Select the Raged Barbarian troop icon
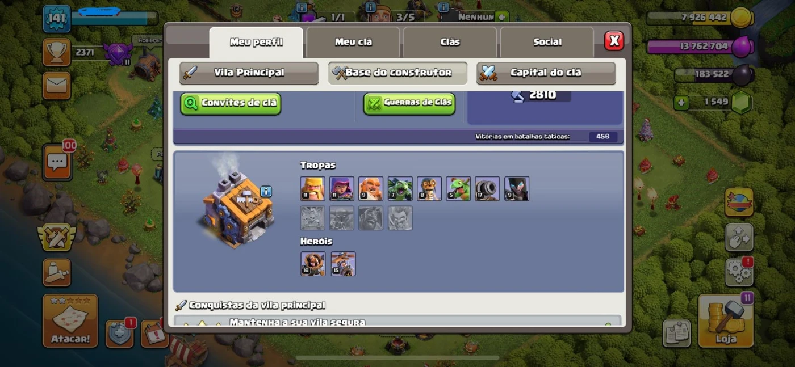The image size is (795, 367). tap(312, 188)
